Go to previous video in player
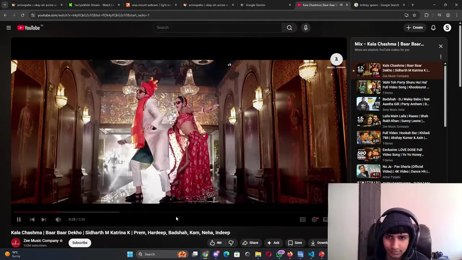 coord(32,219)
